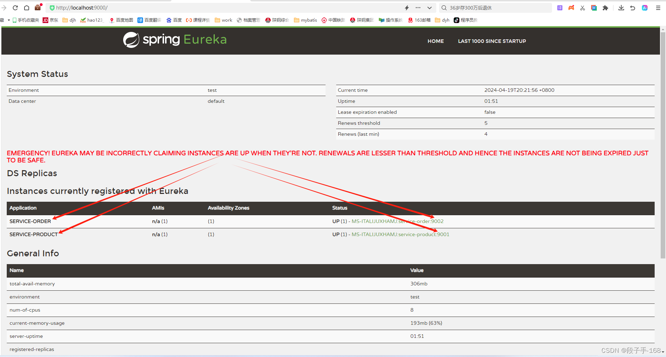Select the registered-replicas row label
This screenshot has width=666, height=357.
pos(32,349)
